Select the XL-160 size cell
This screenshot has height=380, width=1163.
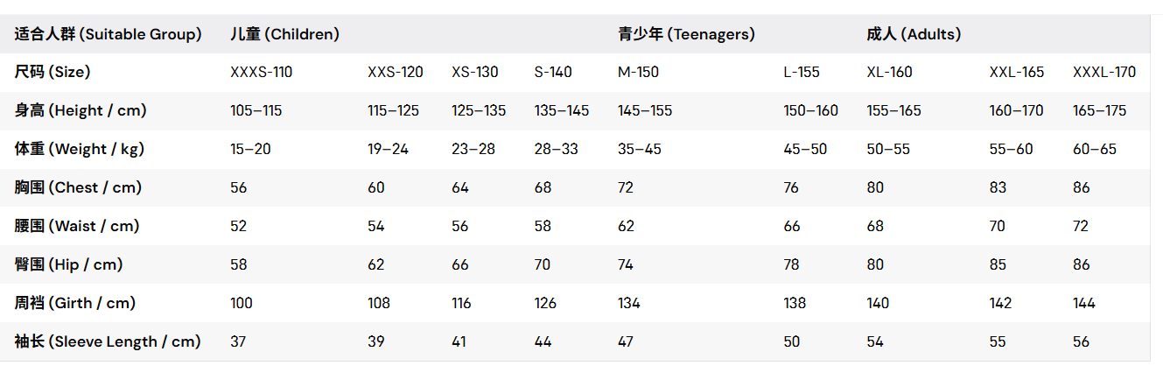(889, 72)
